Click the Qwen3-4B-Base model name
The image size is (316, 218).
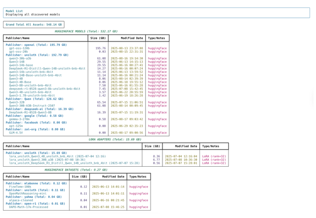[x=20, y=82]
